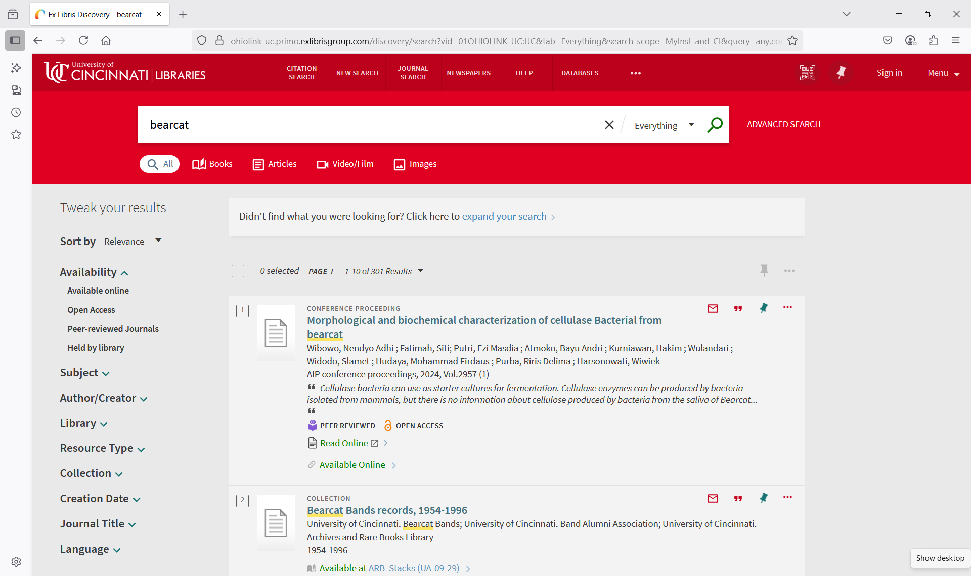
Task: Pin the Bearcat Bands record to favorites
Action: click(x=763, y=498)
